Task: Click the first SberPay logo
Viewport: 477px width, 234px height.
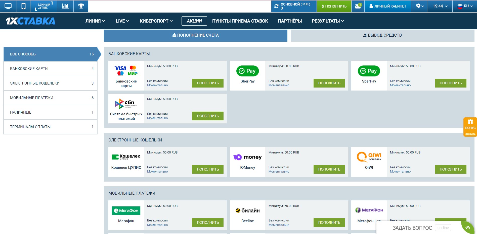Action: pos(247,71)
